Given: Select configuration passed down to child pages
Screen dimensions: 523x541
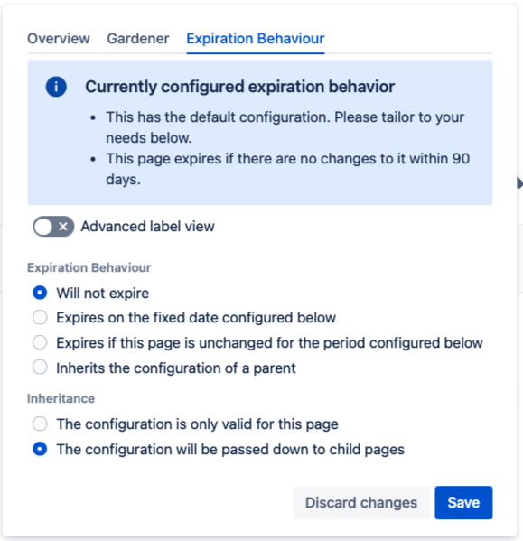Looking at the screenshot, I should [40, 449].
